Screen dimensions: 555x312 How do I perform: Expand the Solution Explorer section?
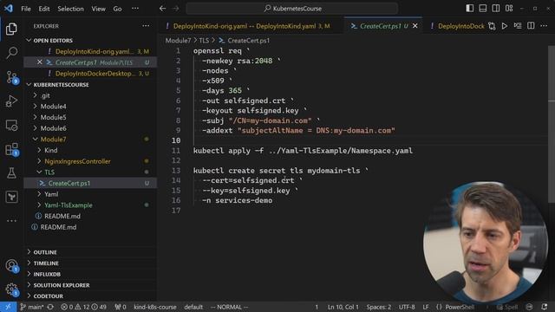coord(90,285)
